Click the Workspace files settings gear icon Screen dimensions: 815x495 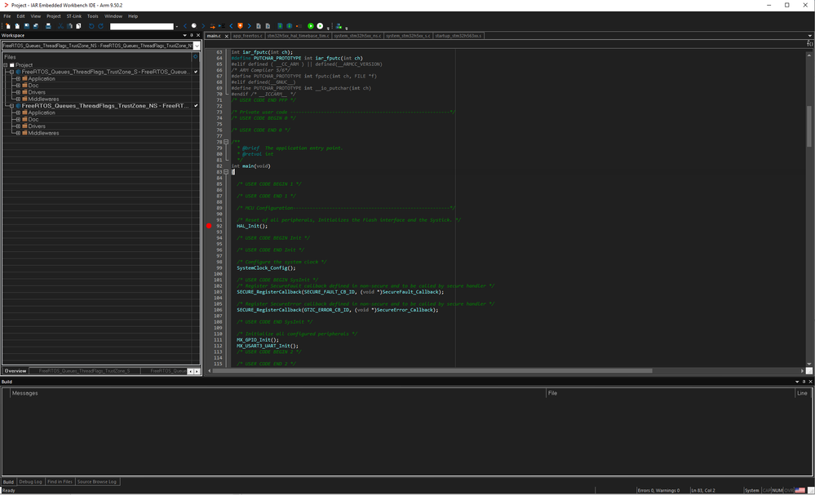(x=196, y=56)
